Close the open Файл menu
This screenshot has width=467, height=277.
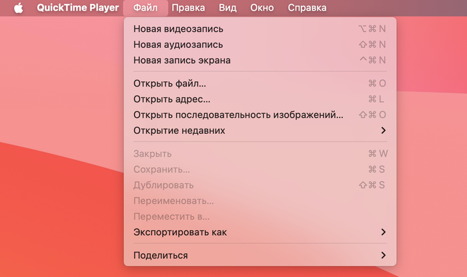pyautogui.click(x=145, y=8)
